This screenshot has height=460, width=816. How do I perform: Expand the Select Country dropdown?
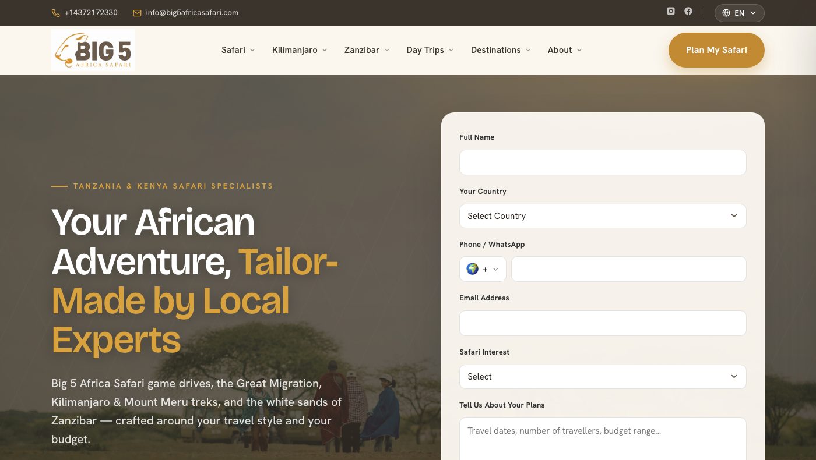603,216
